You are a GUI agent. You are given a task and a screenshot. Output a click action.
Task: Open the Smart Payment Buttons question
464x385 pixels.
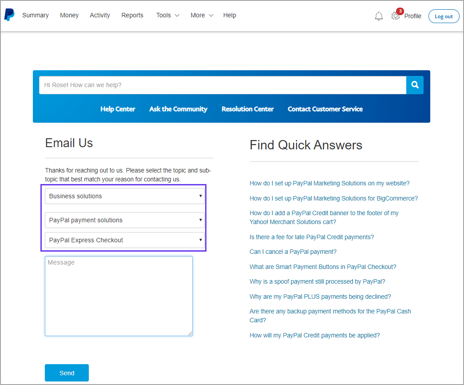pyautogui.click(x=323, y=267)
